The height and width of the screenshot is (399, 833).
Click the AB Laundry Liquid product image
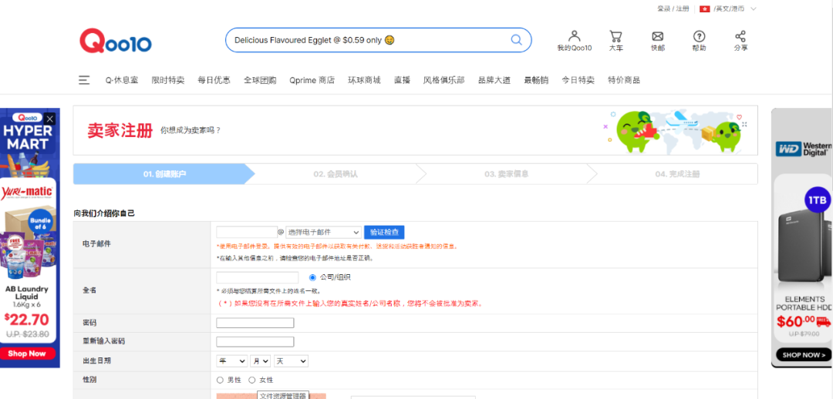(30, 244)
